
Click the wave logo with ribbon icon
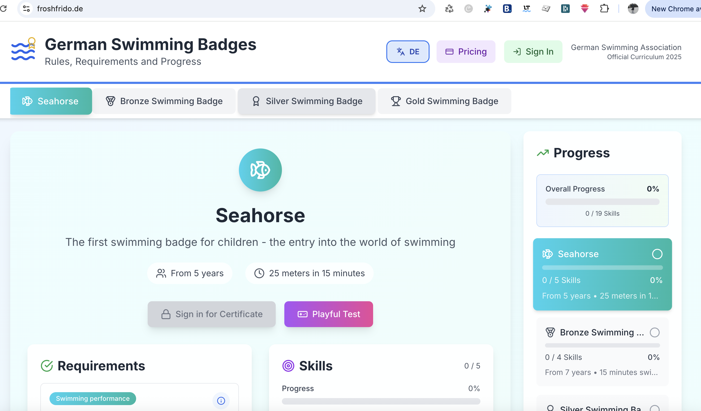point(24,49)
